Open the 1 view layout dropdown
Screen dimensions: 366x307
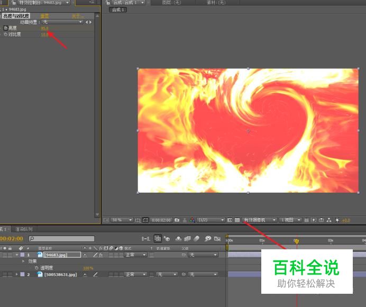point(290,220)
